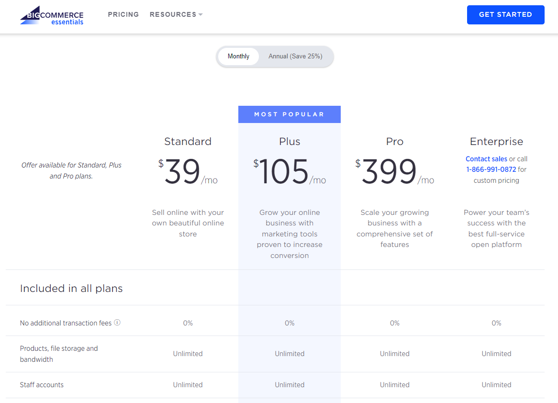
Task: Expand the Resources dropdown menu
Action: pyautogui.click(x=176, y=14)
